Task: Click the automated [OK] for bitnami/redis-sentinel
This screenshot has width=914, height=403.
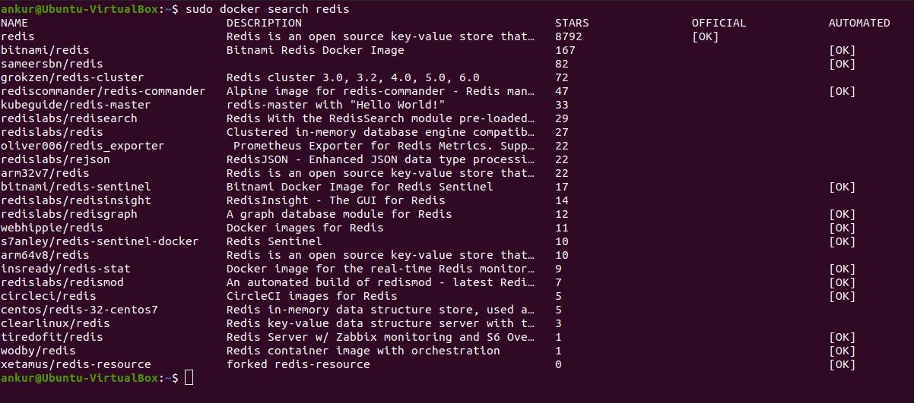Action: coord(843,187)
